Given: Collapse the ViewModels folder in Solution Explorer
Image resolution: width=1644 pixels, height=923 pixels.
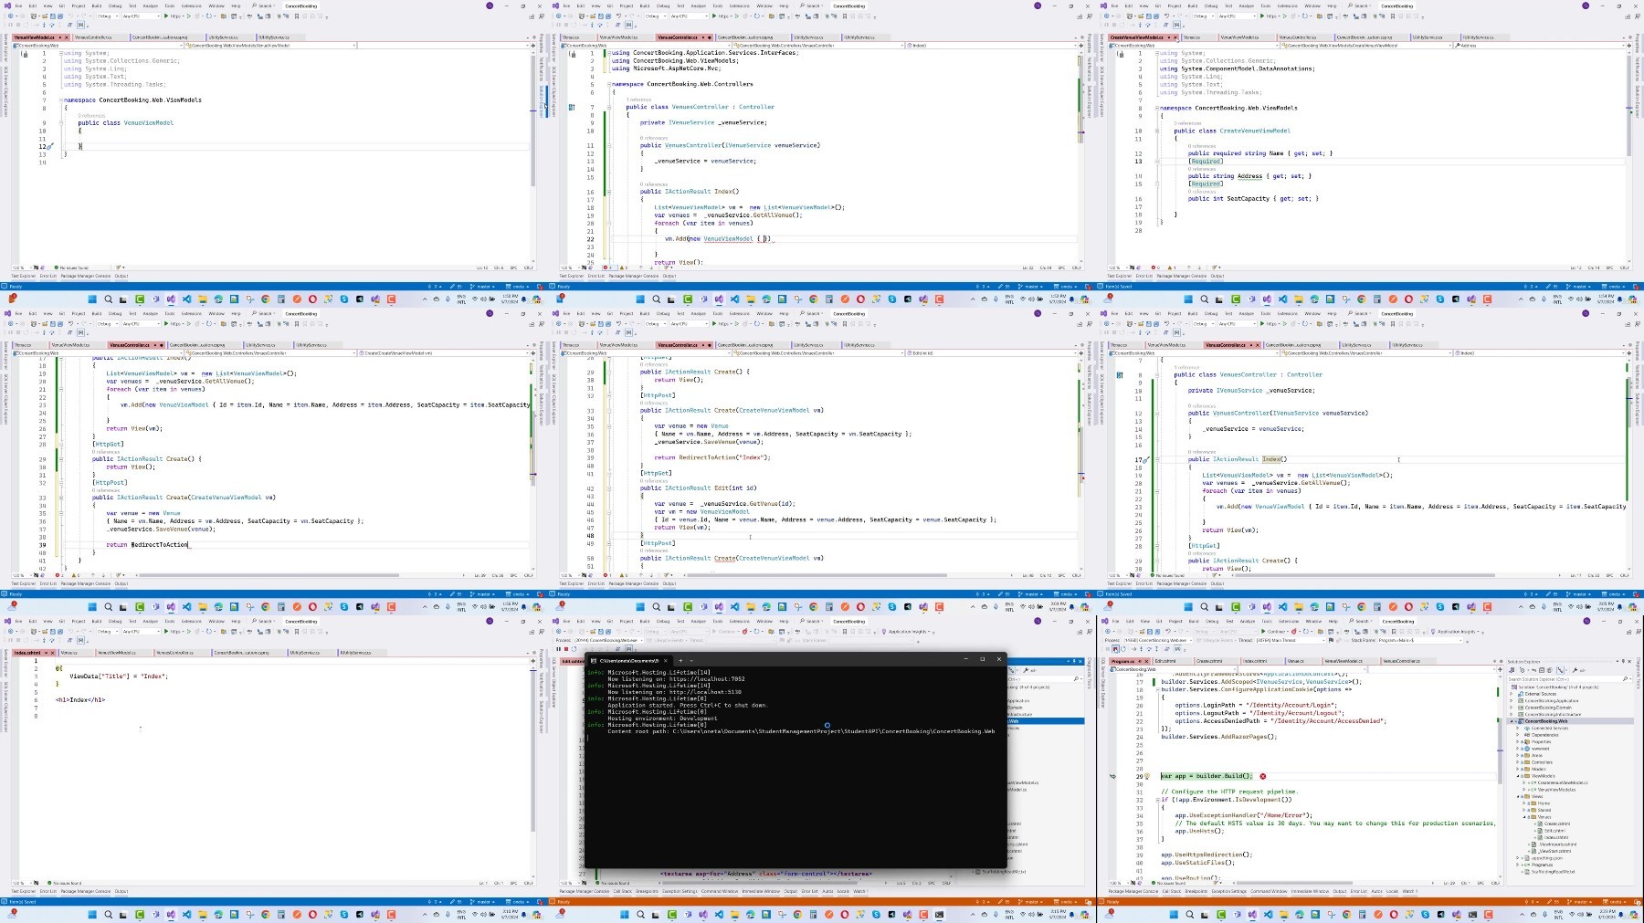Looking at the screenshot, I should coord(1518,776).
